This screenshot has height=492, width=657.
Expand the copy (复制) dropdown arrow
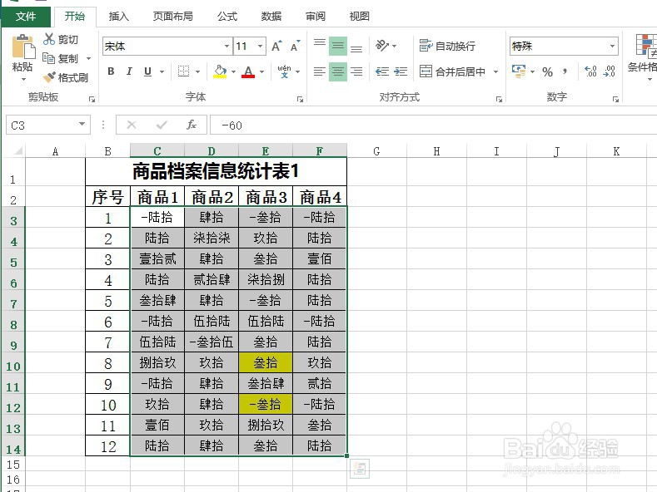click(x=88, y=58)
